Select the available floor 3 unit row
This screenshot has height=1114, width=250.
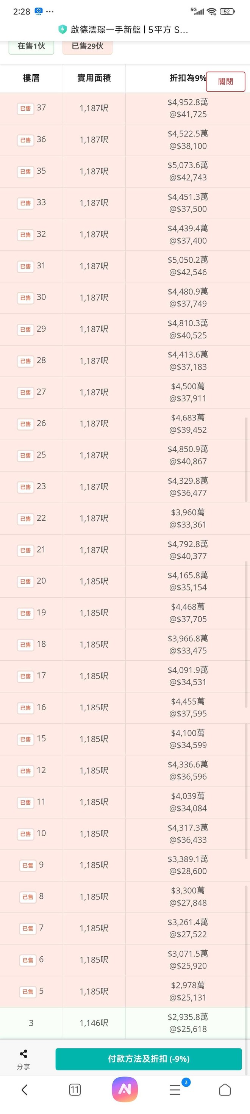point(125,1023)
